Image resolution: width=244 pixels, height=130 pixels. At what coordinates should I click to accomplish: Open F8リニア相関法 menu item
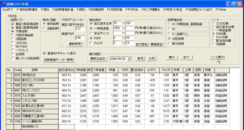pos(151,9)
